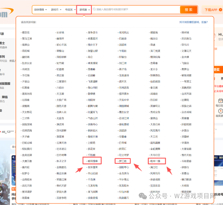Select server 少室山

point(26,82)
